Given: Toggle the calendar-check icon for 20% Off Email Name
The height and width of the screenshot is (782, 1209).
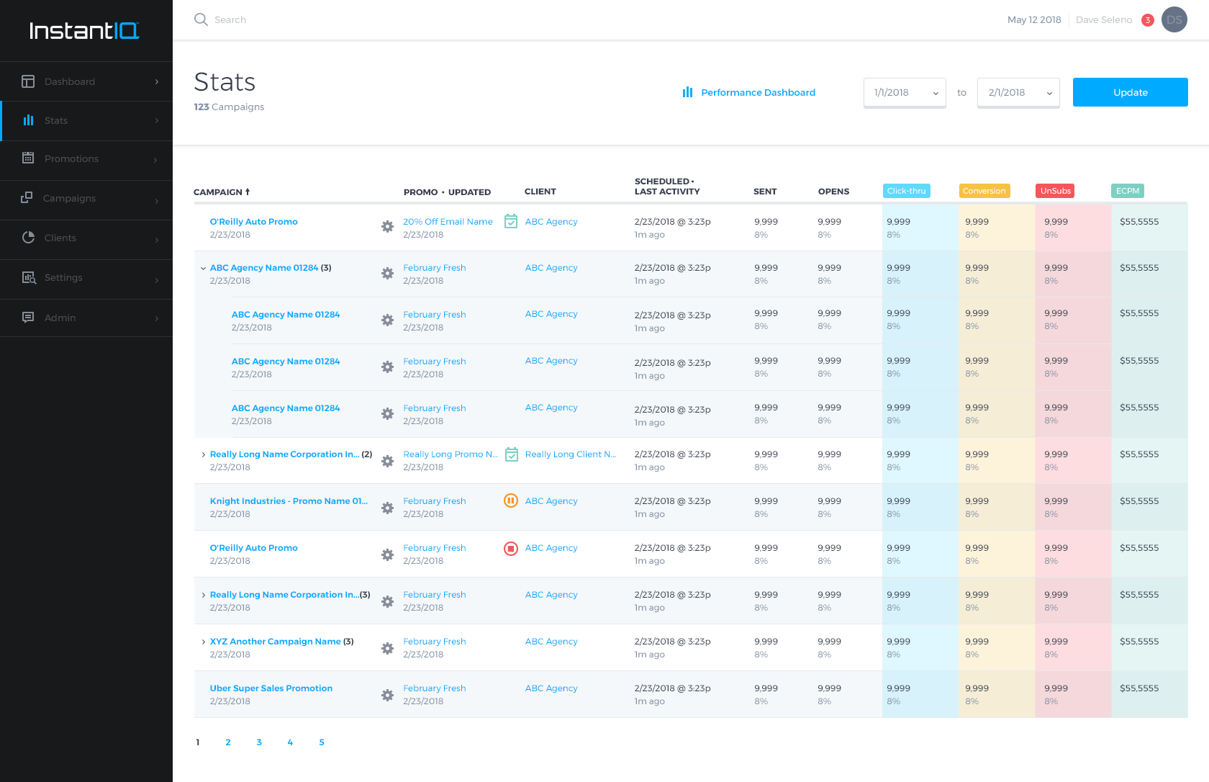Looking at the screenshot, I should [x=510, y=222].
